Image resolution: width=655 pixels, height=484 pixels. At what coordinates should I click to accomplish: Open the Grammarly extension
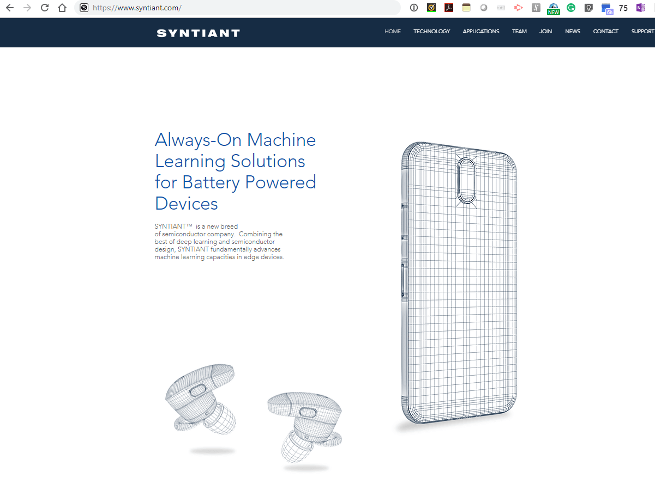click(x=570, y=8)
